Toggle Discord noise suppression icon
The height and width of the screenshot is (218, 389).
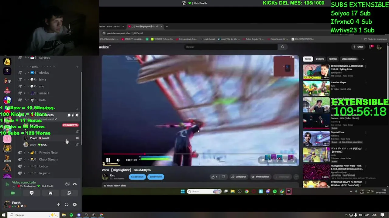coord(67,184)
